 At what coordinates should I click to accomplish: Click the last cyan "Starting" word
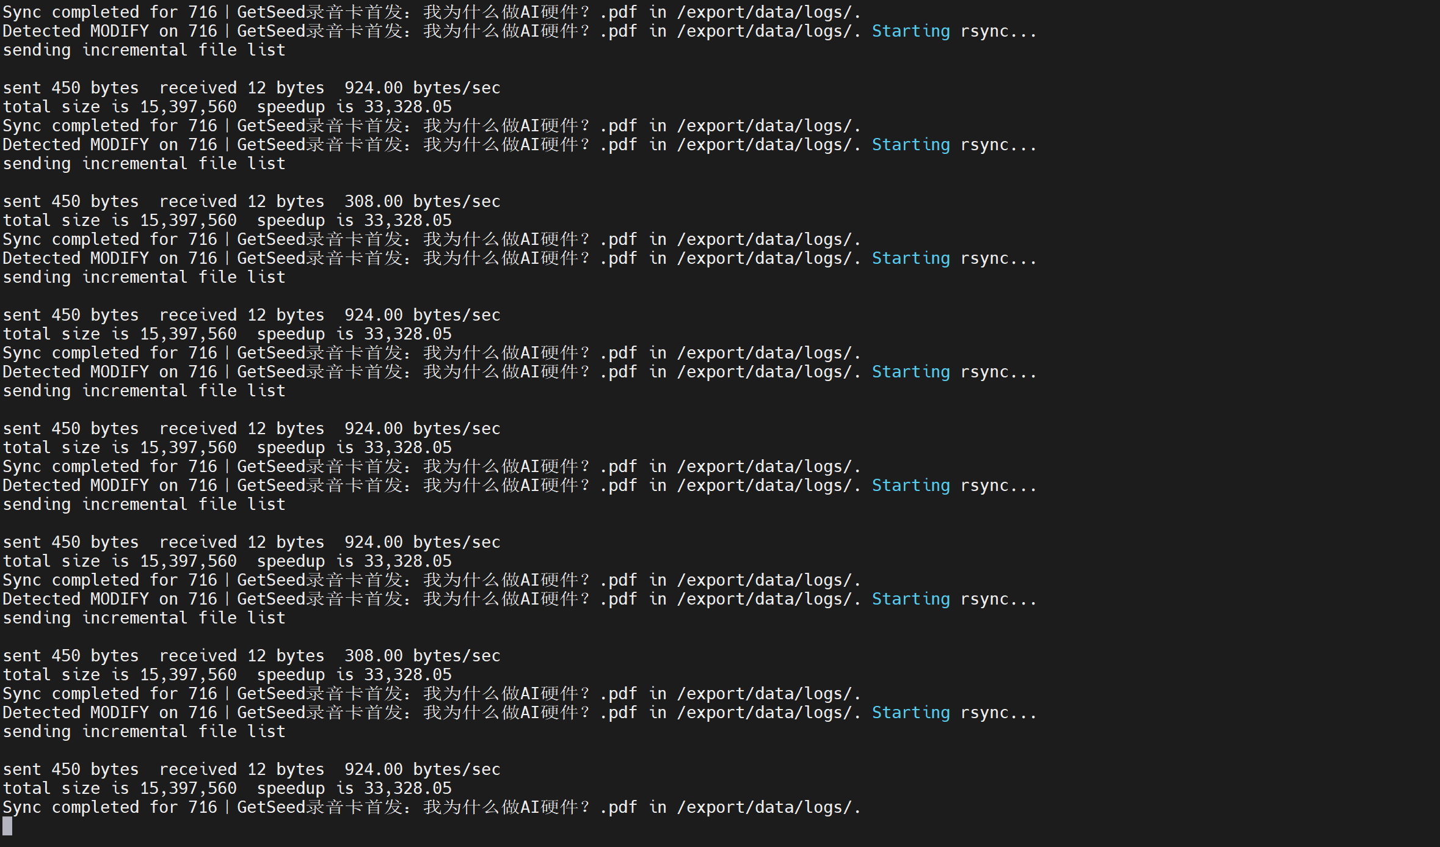(911, 713)
